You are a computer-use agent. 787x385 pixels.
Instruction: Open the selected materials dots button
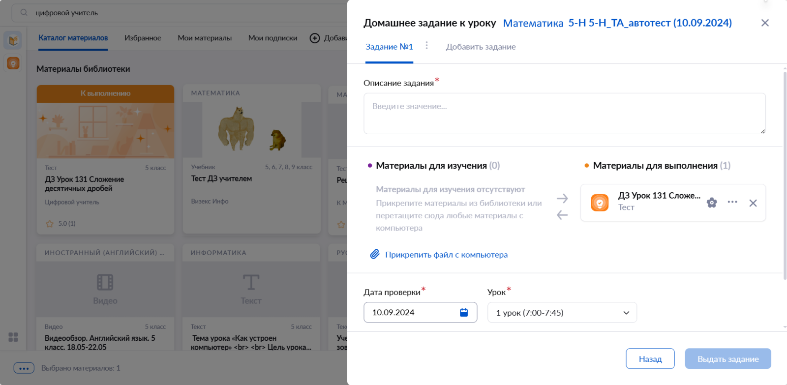tap(24, 368)
